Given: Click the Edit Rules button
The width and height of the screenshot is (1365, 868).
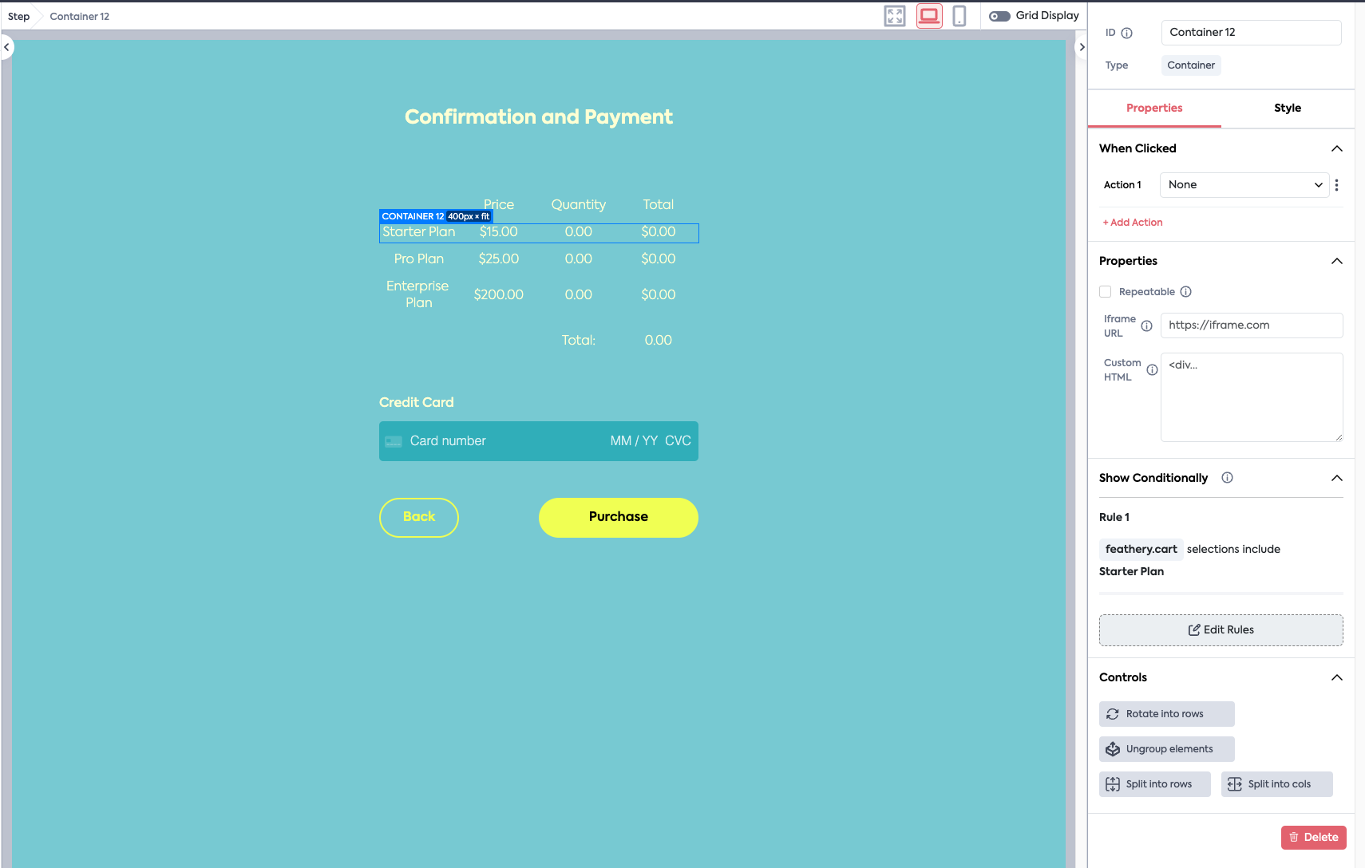Looking at the screenshot, I should point(1221,630).
